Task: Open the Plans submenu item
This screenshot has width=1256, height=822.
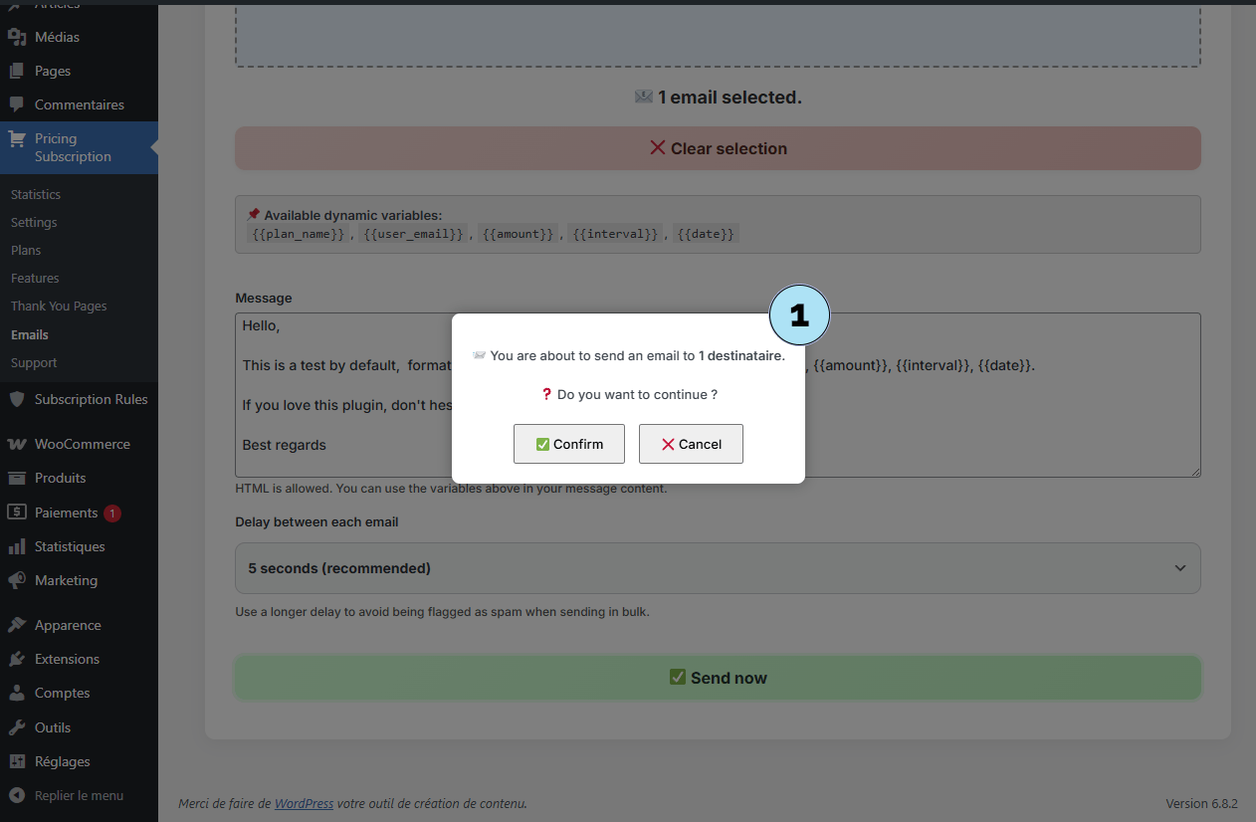Action: coord(26,250)
